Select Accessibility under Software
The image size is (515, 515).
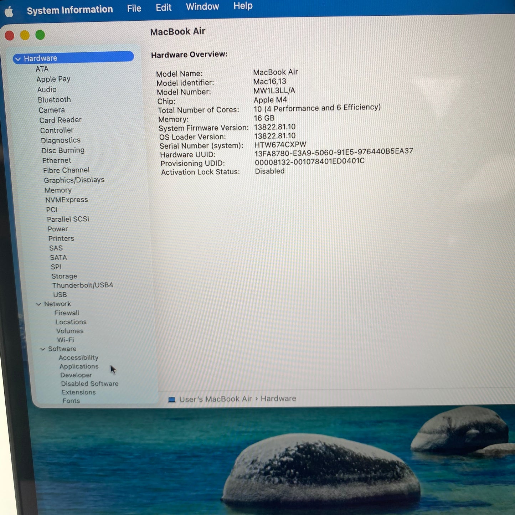[x=78, y=357]
